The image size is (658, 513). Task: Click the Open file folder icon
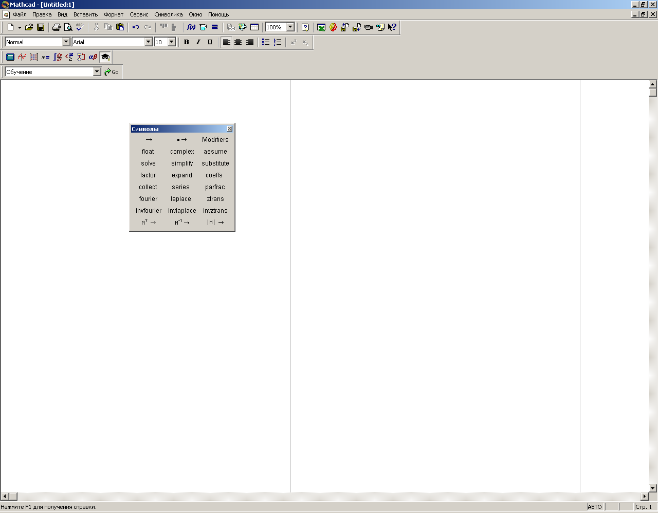(x=29, y=27)
